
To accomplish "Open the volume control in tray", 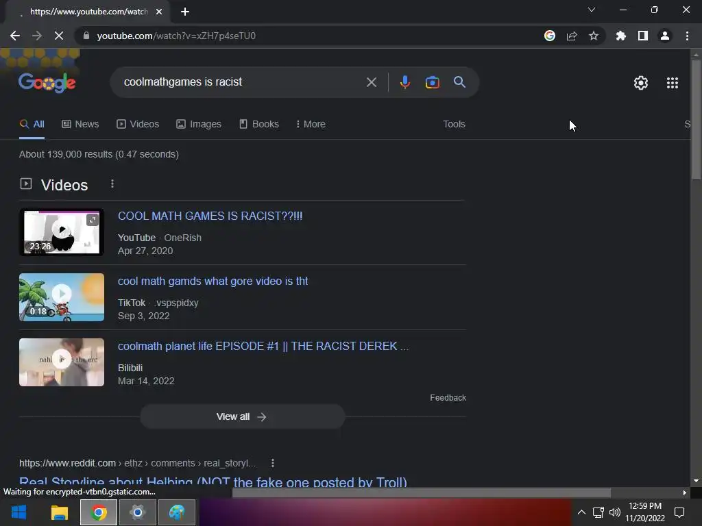I will coord(615,512).
